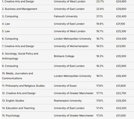134x119 pixels.
Task: Click '8. Sociology, Social Policy and Anthropology'
Action: (x=20, y=56)
